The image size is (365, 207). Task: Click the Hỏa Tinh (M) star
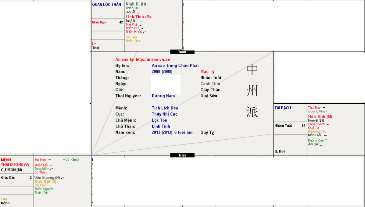(x=320, y=117)
